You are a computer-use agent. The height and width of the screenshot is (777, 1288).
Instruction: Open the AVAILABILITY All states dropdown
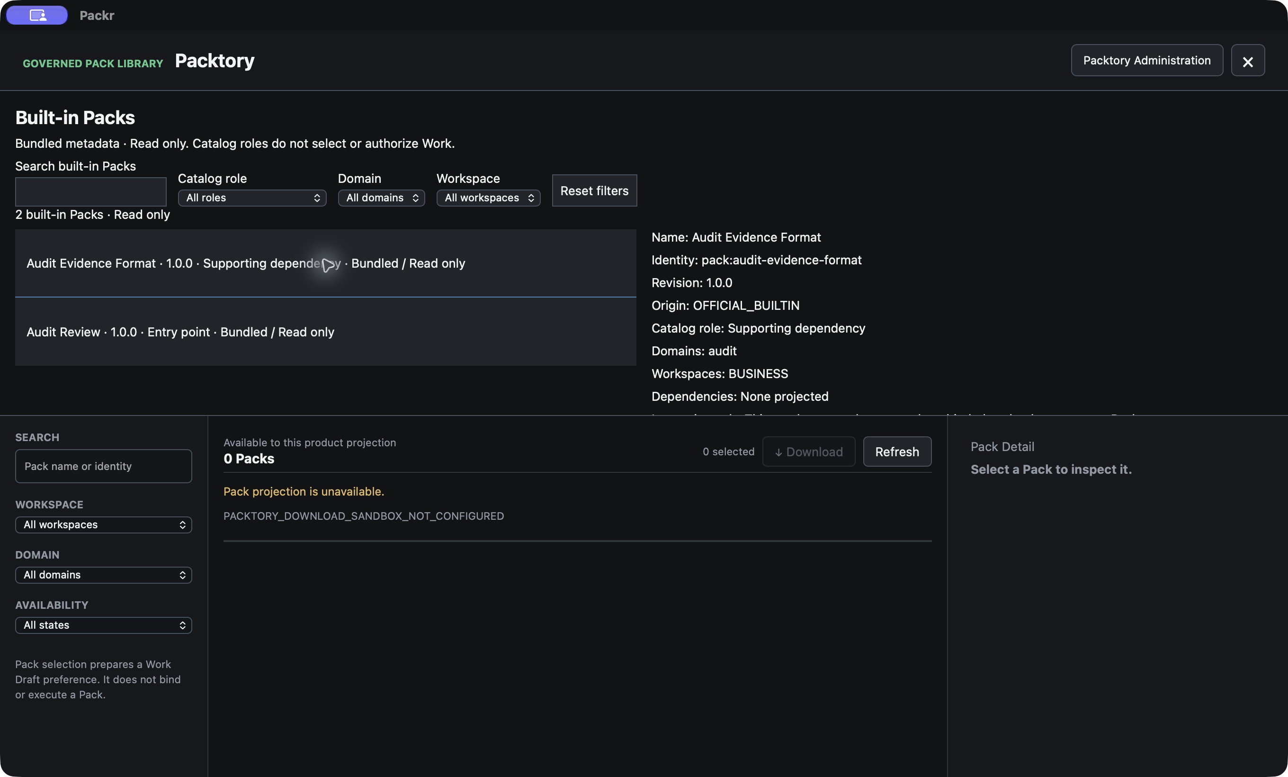pyautogui.click(x=104, y=625)
